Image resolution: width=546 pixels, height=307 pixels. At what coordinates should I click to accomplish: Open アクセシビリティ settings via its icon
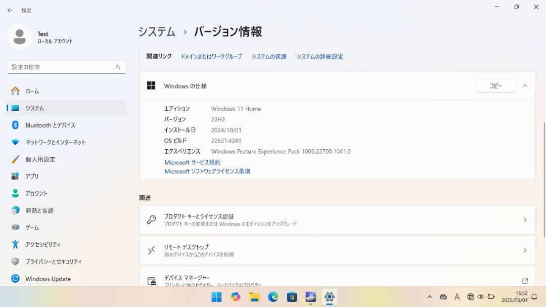click(x=15, y=244)
